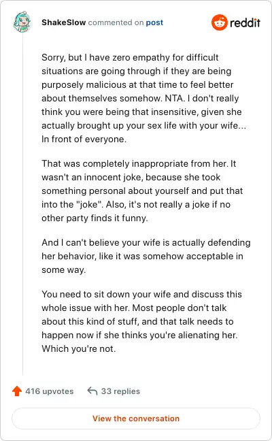Click the paragraph starting "And I can't believe"
This screenshot has width=272, height=441.
146,256
